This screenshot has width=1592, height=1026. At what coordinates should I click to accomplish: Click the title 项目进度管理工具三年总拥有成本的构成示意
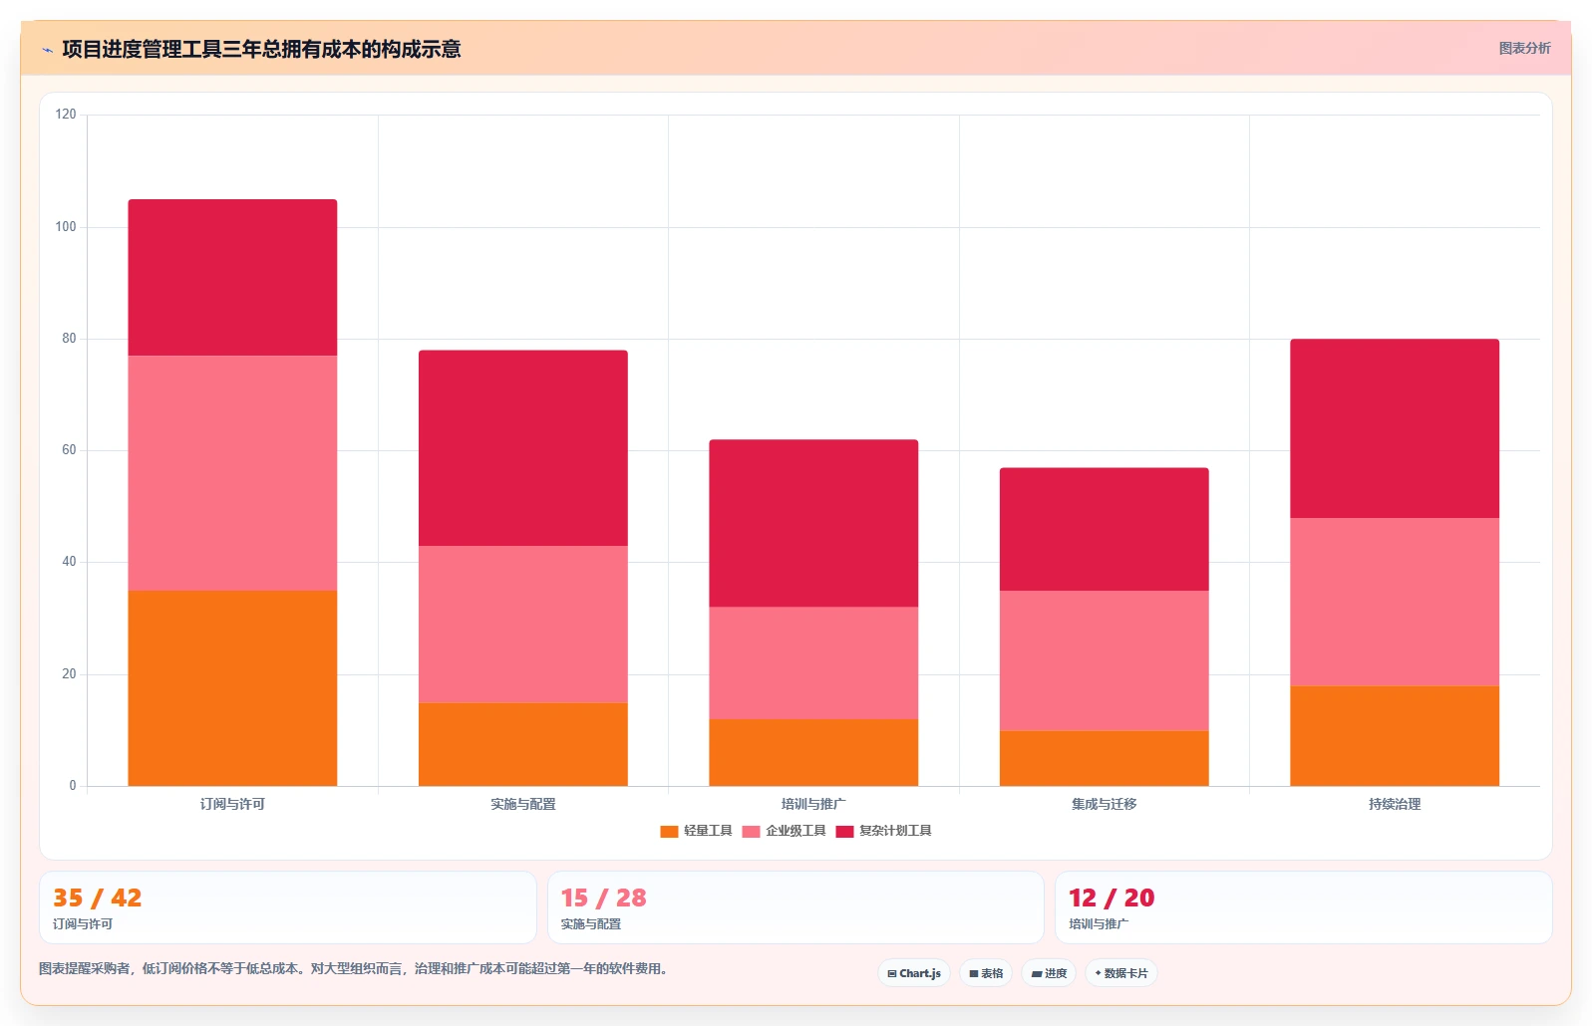tap(261, 49)
